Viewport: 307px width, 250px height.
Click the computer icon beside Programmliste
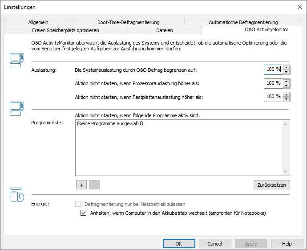17,109
